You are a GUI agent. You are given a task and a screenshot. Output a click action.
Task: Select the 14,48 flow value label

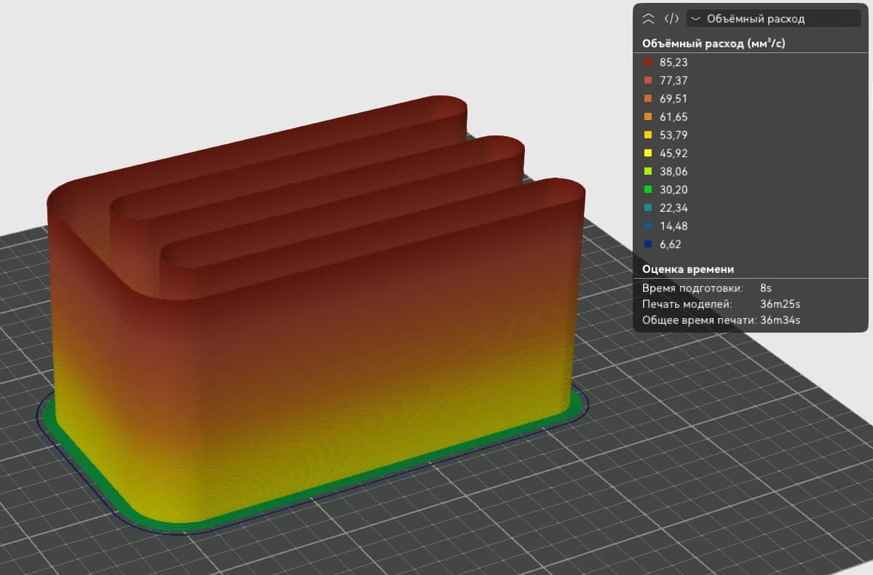pyautogui.click(x=673, y=226)
